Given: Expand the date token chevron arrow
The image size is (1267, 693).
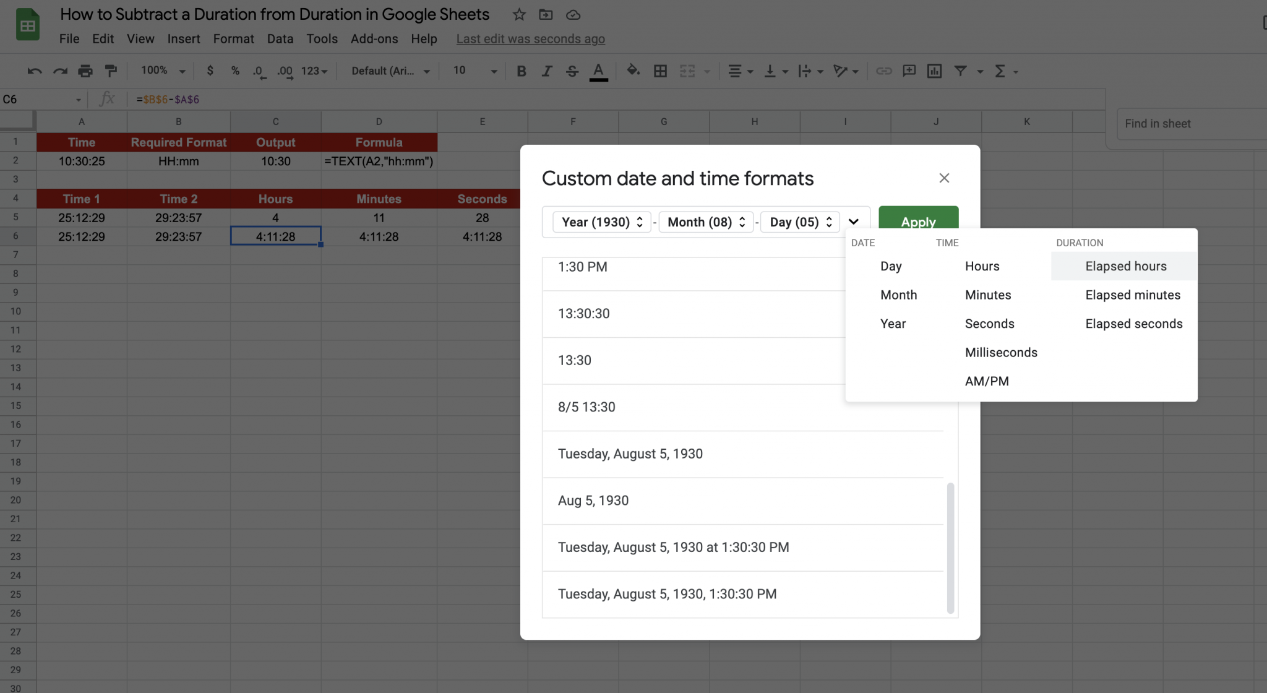Looking at the screenshot, I should pyautogui.click(x=854, y=221).
